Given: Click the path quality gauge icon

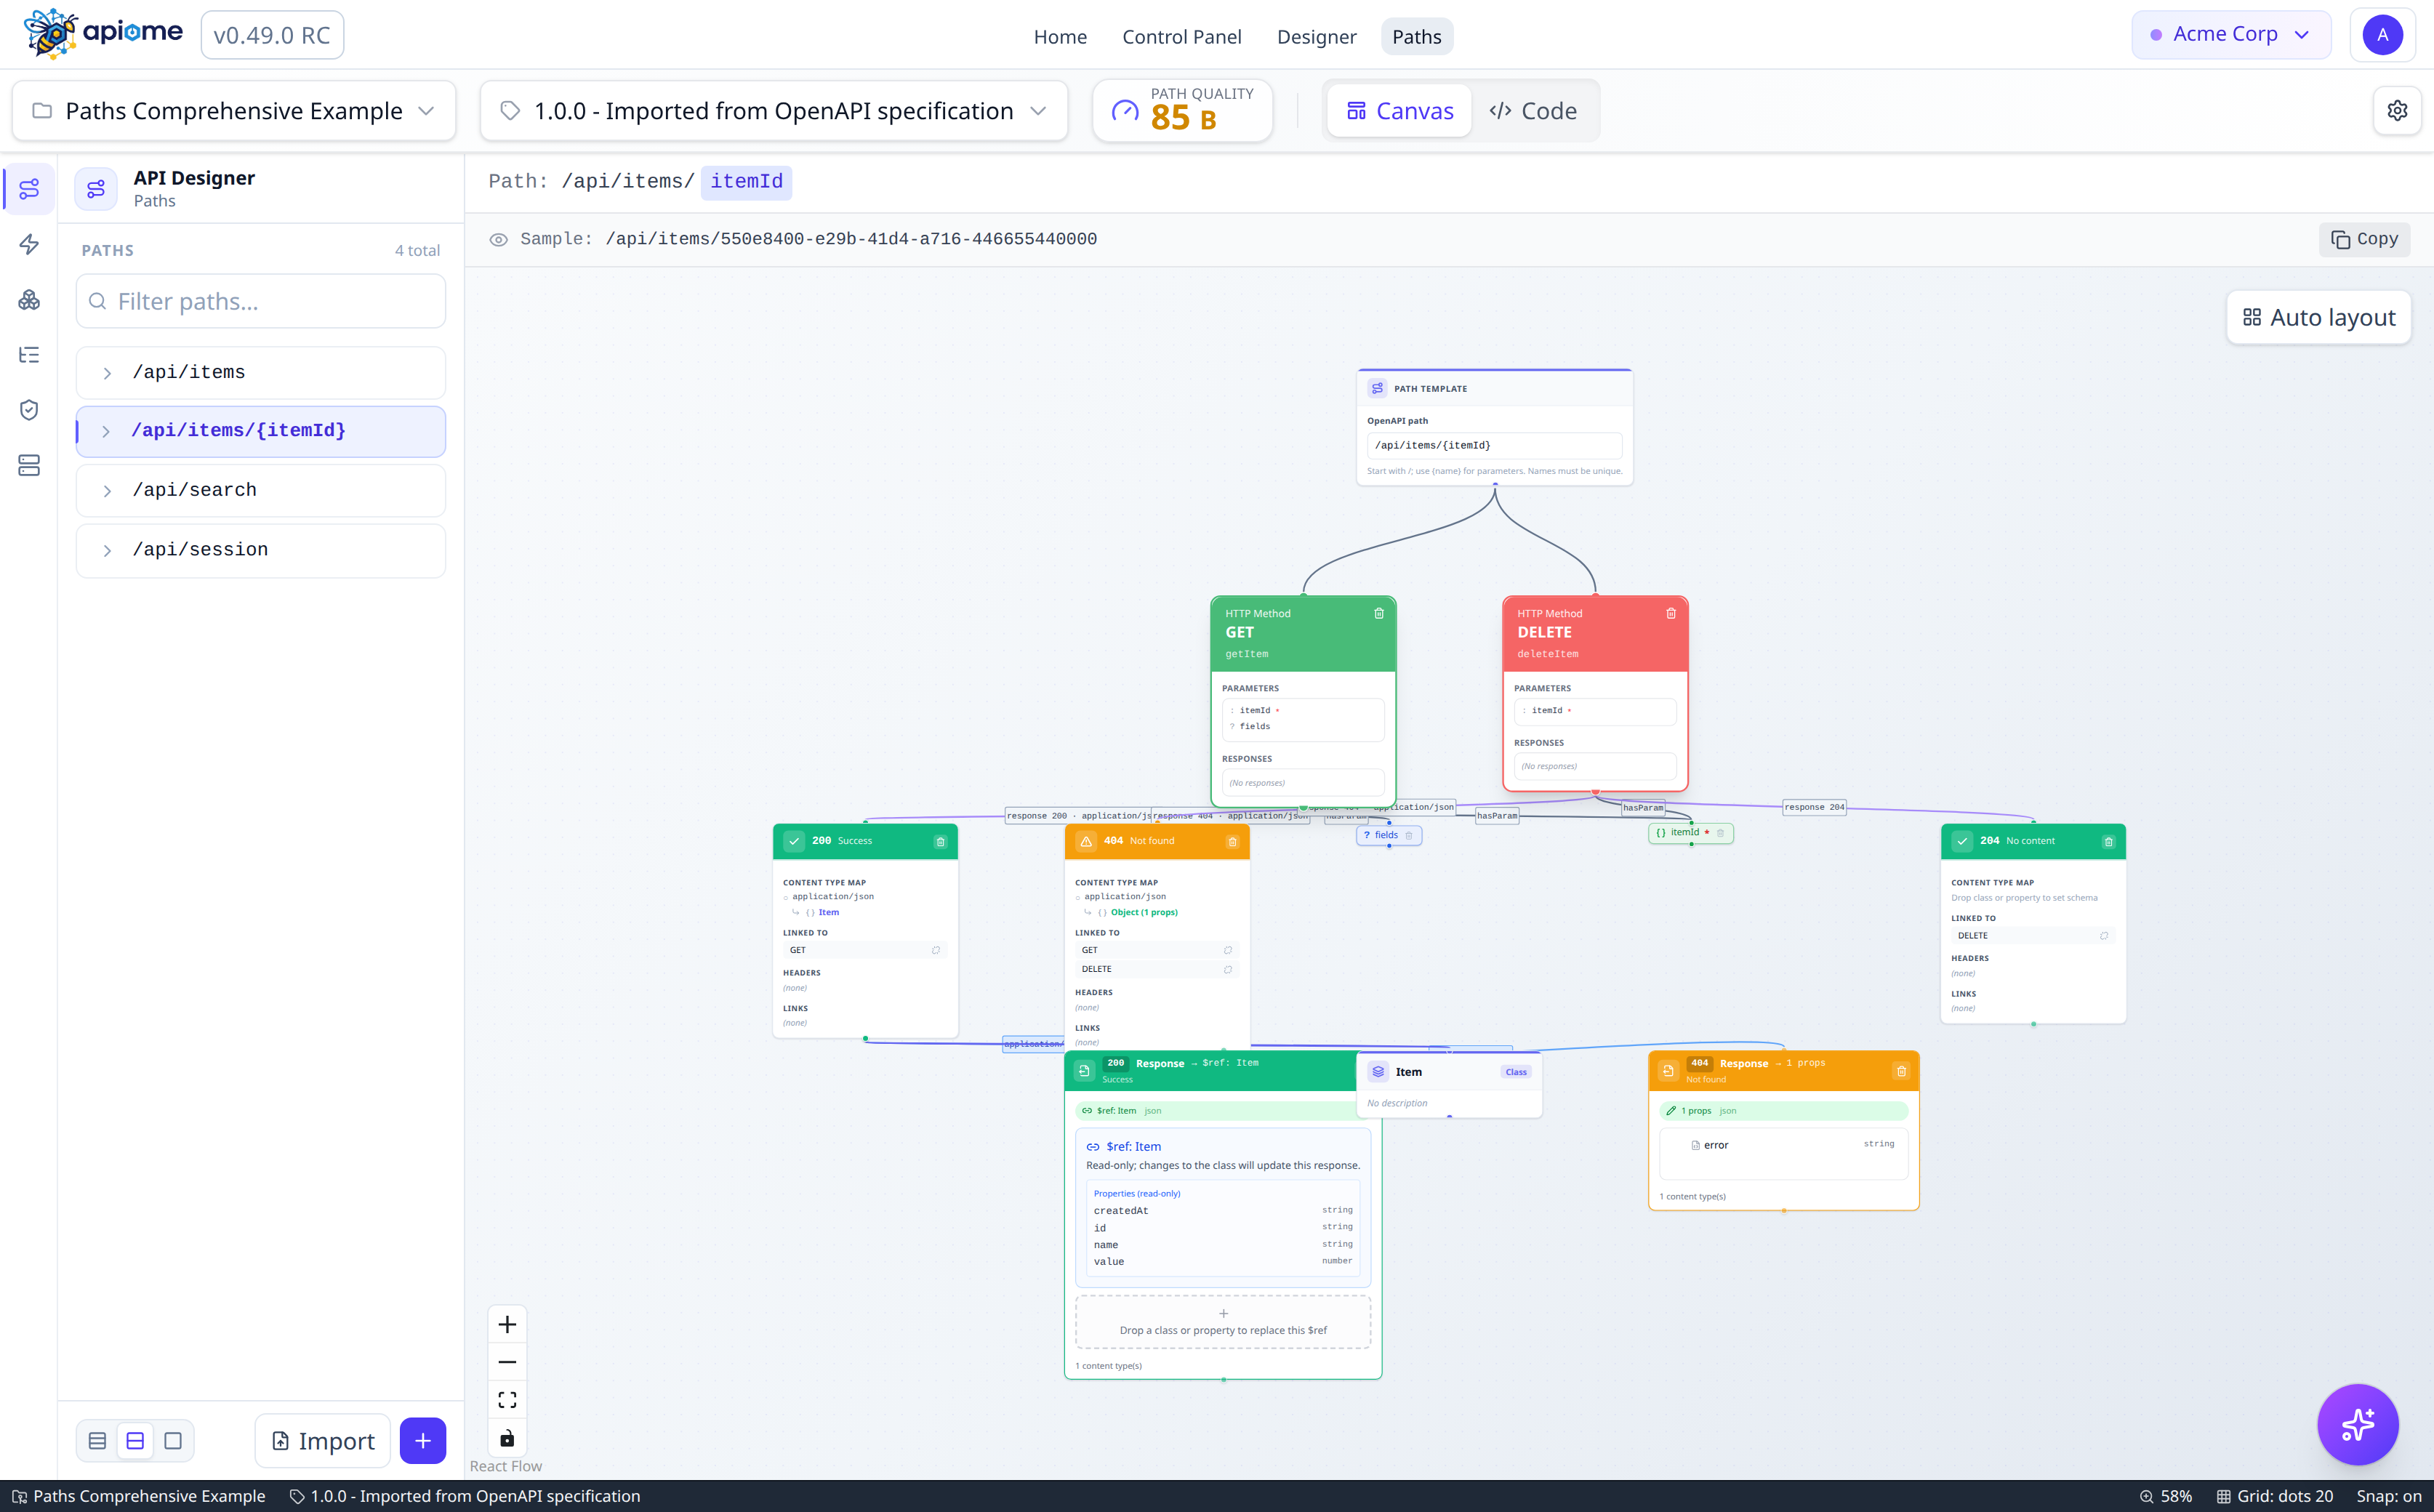Looking at the screenshot, I should pyautogui.click(x=1125, y=111).
